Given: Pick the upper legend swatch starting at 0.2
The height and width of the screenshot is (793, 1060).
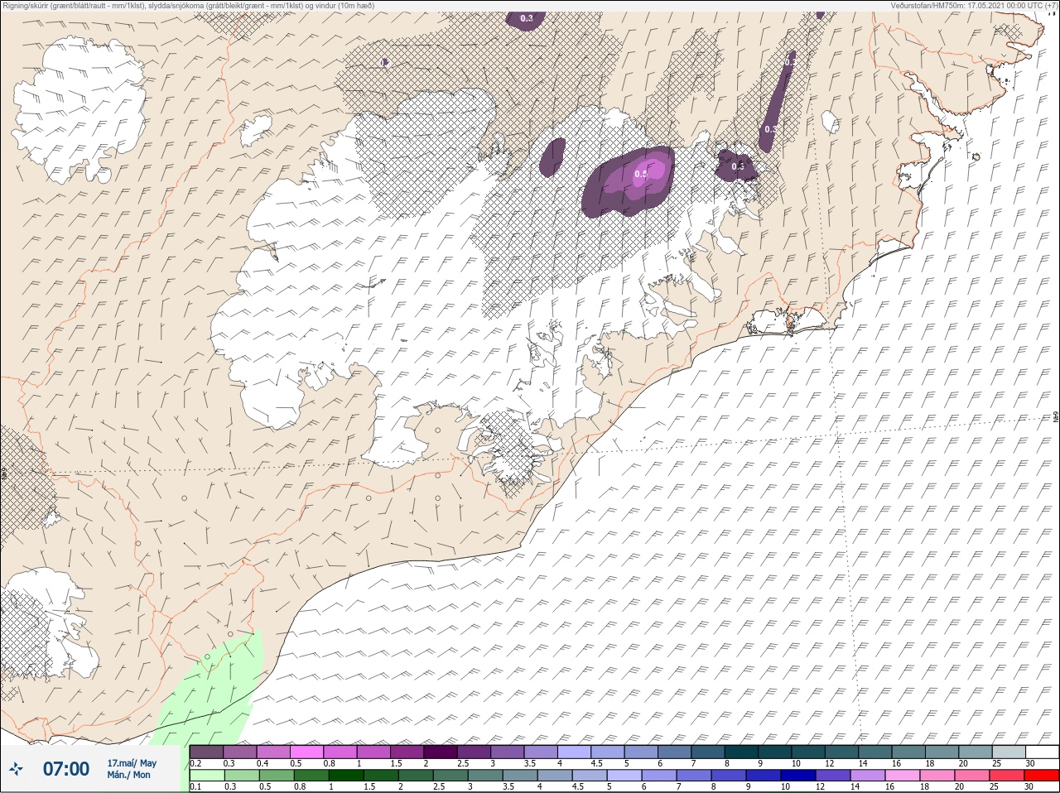Looking at the screenshot, I should click(206, 752).
